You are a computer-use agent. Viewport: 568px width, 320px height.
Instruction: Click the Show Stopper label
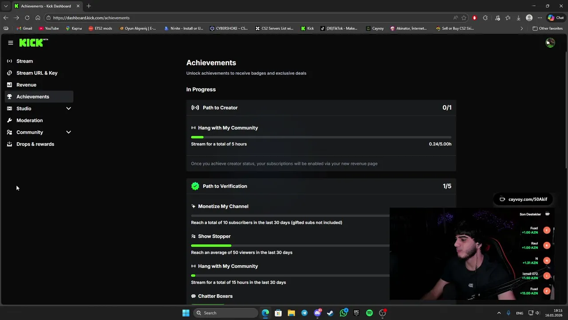tap(214, 236)
